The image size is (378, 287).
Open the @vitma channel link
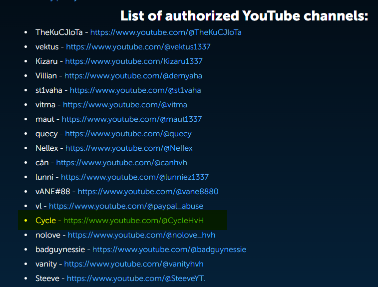click(x=125, y=105)
